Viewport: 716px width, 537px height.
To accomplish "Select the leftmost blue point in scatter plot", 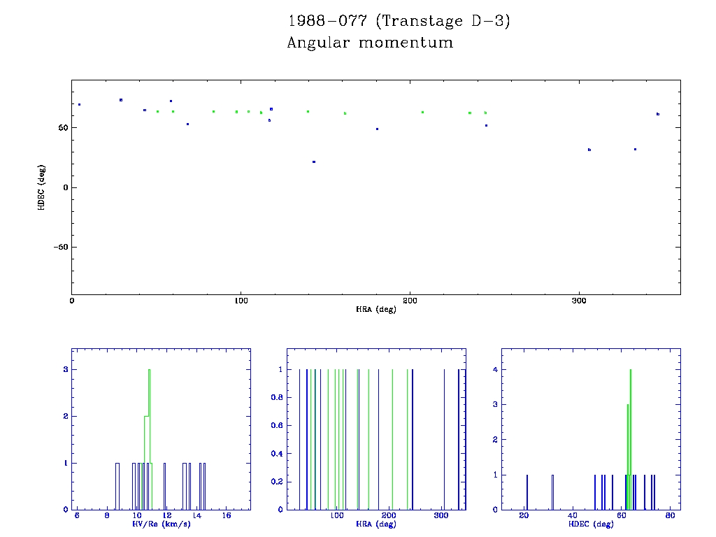I will click(79, 104).
